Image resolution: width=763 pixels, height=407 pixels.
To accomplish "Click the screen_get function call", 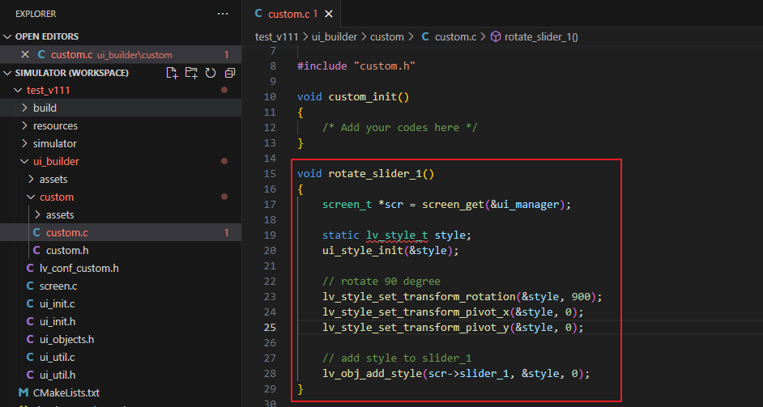I will pos(453,205).
